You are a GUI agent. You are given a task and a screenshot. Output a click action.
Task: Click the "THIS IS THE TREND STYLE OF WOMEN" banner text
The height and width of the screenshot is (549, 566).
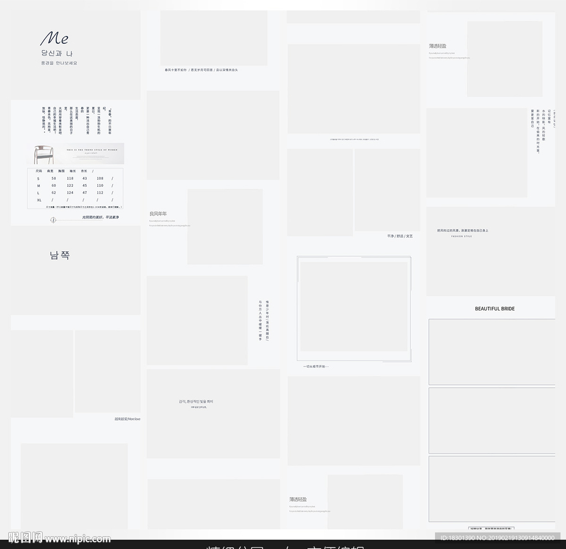(92, 150)
